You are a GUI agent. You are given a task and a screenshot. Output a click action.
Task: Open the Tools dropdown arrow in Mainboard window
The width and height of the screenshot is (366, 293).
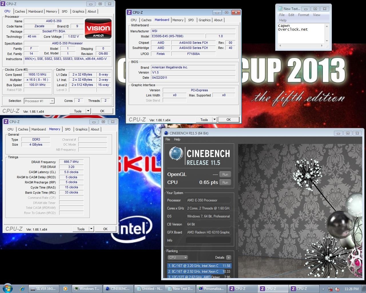click(214, 120)
